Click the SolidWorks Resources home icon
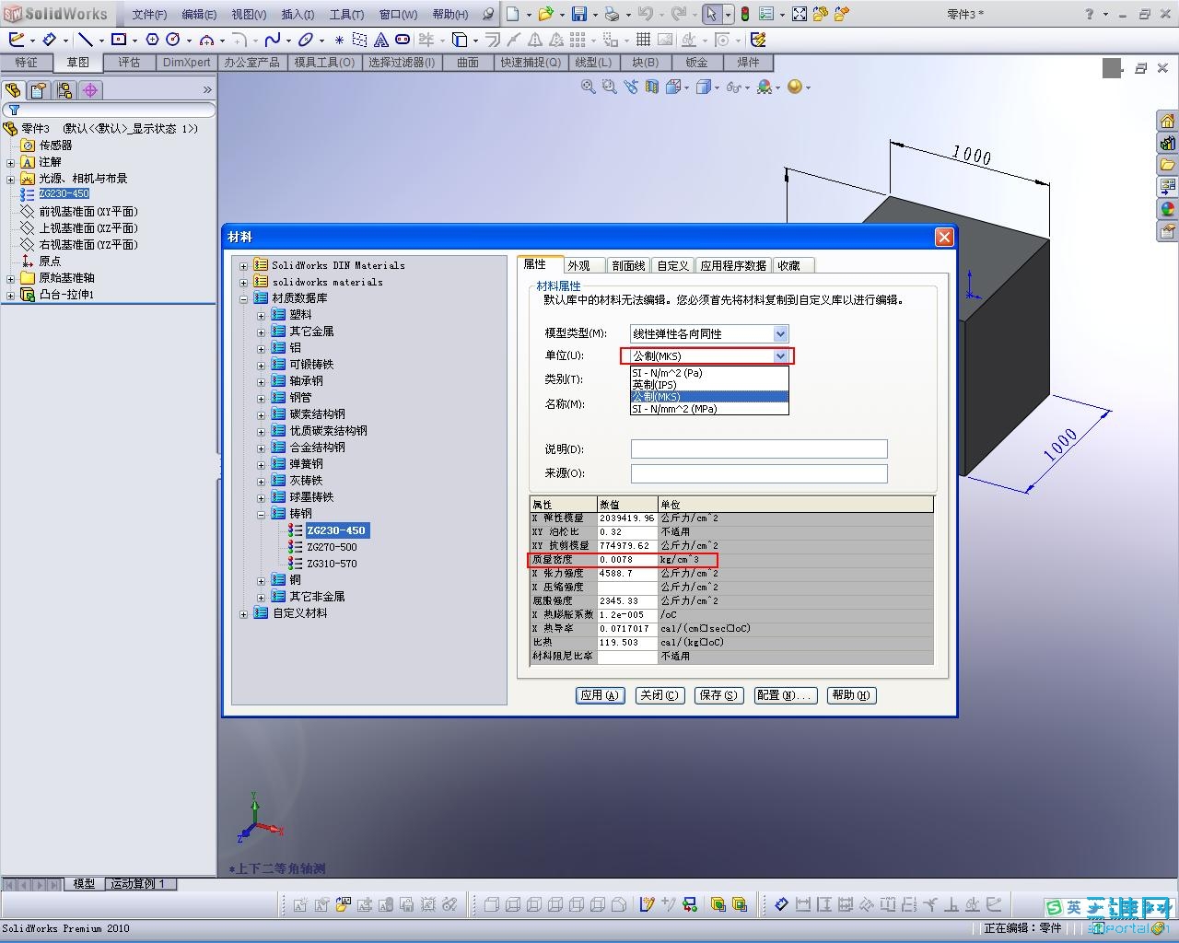The image size is (1179, 943). pos(1167,122)
